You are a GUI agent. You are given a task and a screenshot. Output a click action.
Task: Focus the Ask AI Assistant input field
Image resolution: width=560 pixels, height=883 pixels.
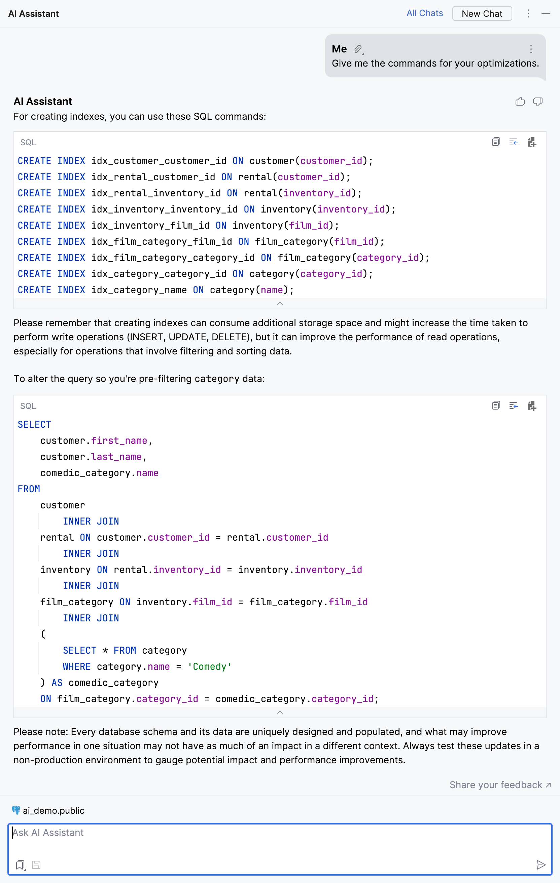coord(280,840)
